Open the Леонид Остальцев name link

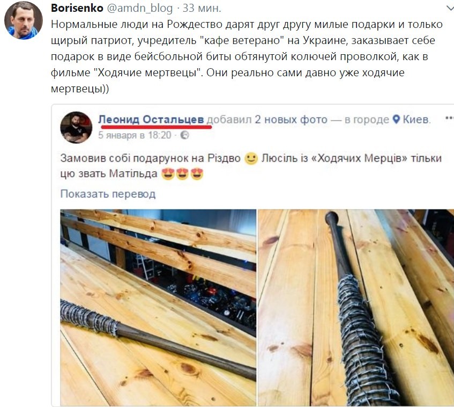click(151, 119)
